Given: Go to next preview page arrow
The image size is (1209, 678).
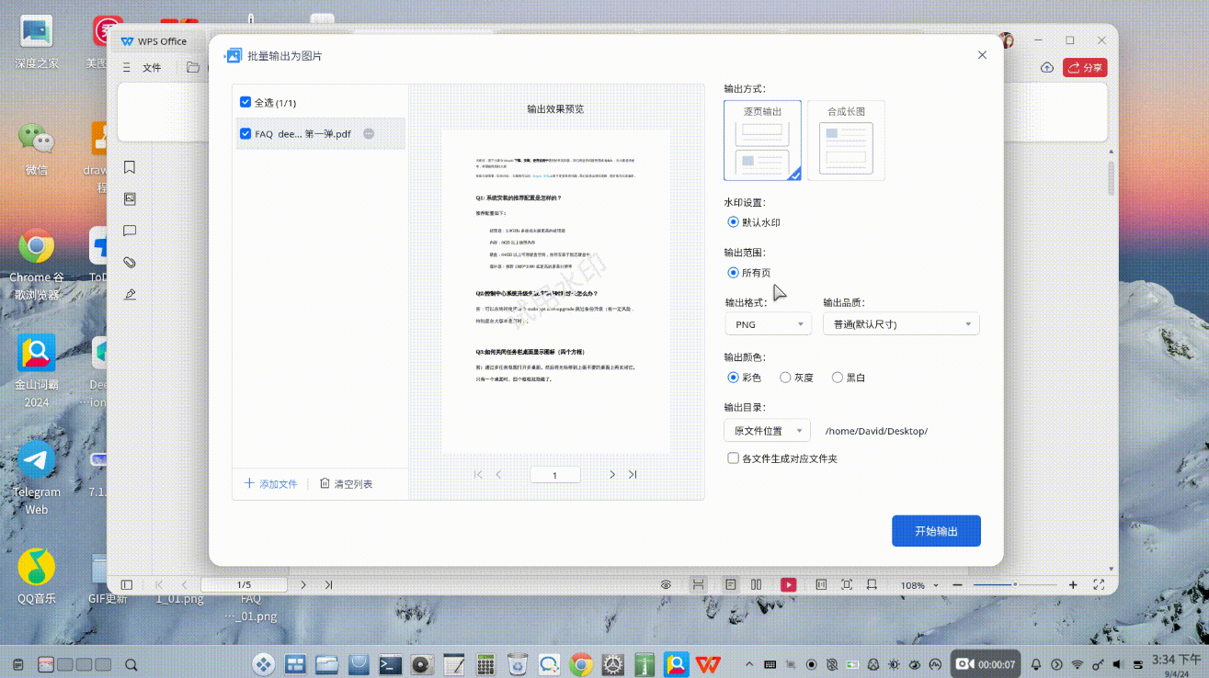Looking at the screenshot, I should [x=612, y=475].
